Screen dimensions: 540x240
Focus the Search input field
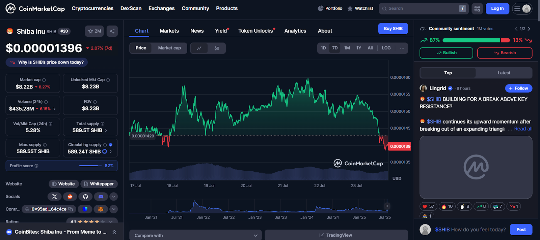(424, 9)
